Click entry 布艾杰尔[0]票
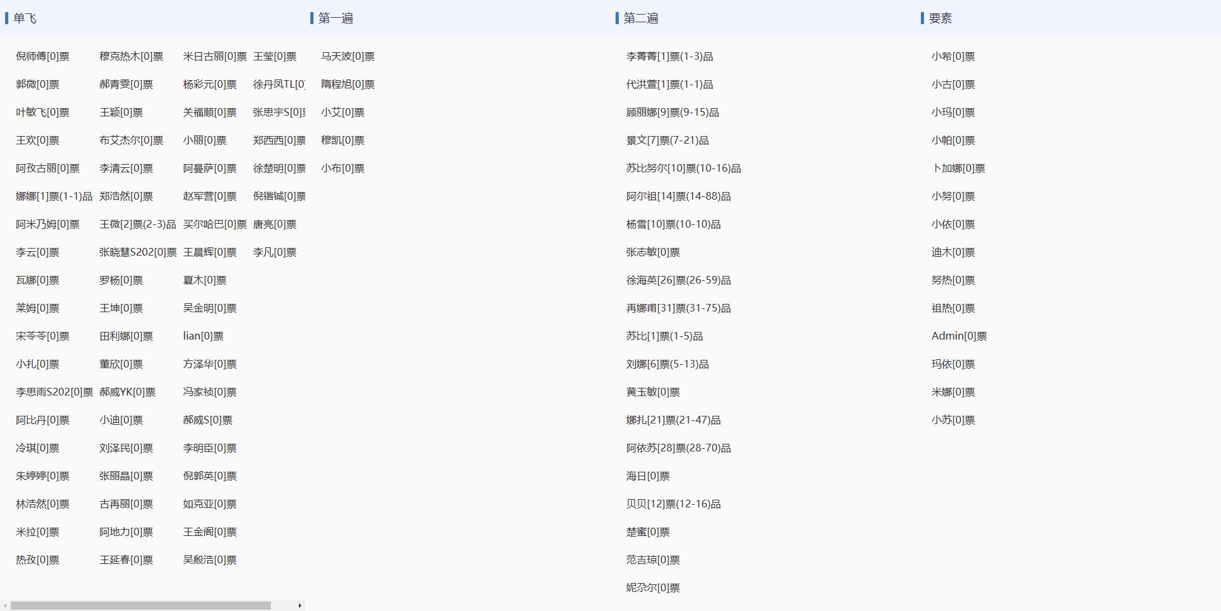The image size is (1221, 611). [x=131, y=141]
